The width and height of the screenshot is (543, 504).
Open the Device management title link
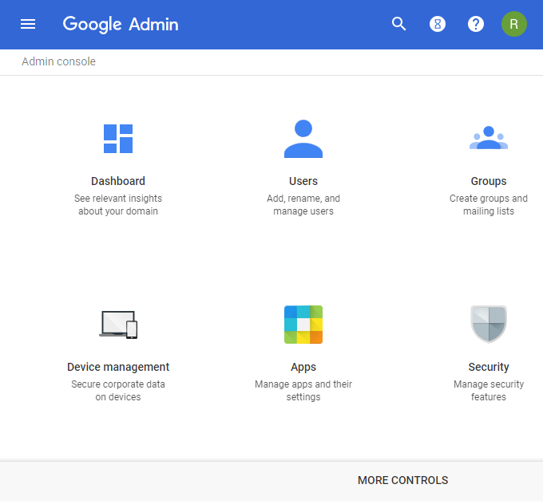tap(118, 367)
